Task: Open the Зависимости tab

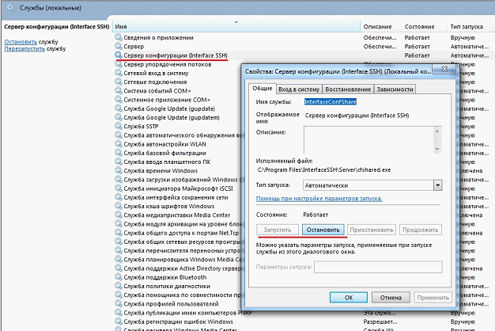Action: (401, 89)
